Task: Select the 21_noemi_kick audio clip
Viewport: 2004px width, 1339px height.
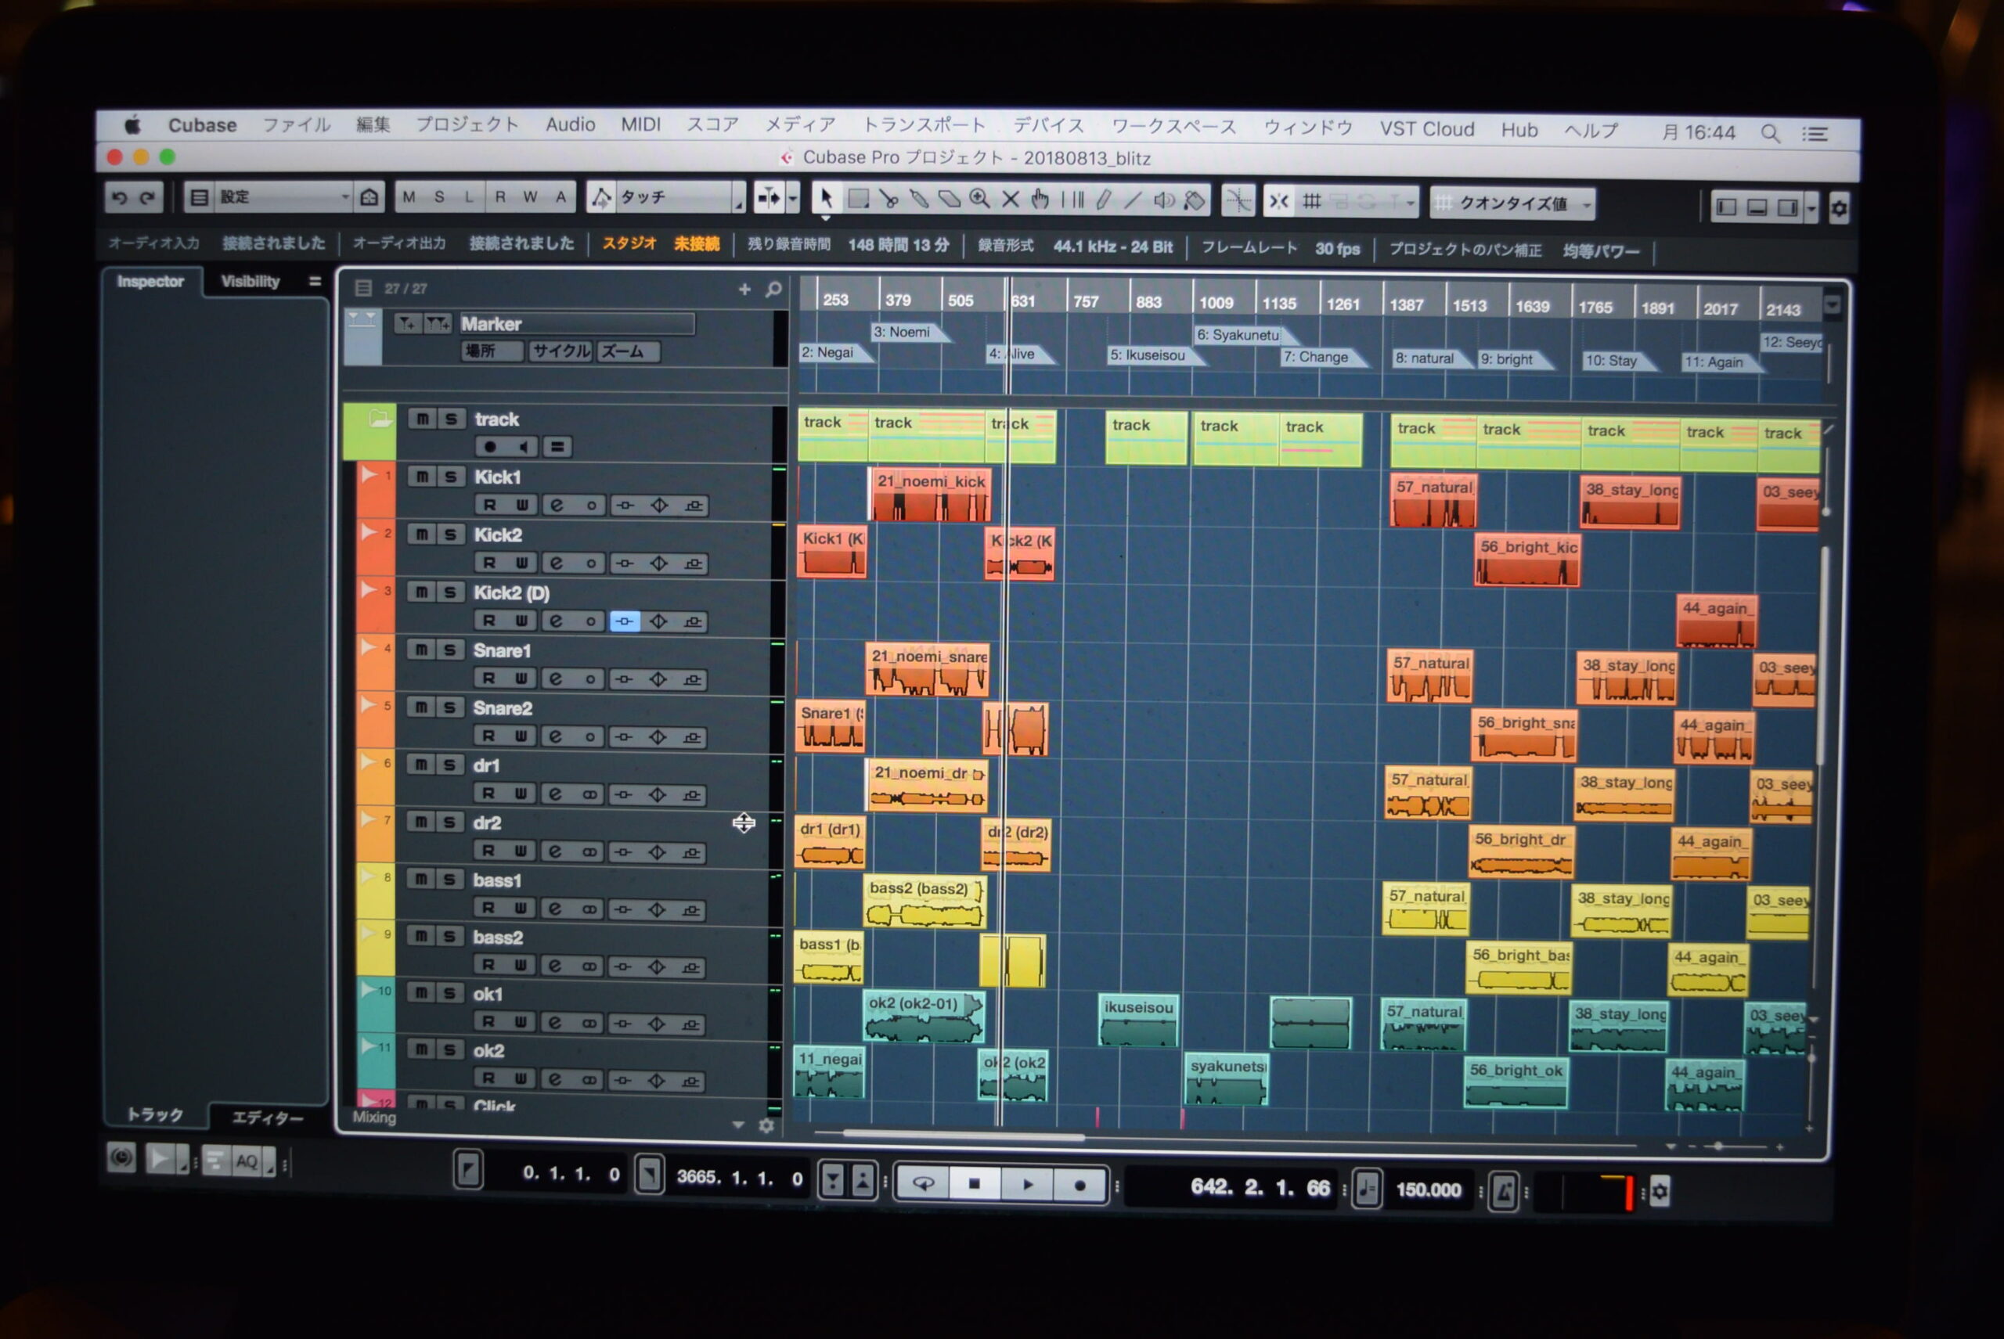Action: point(931,494)
